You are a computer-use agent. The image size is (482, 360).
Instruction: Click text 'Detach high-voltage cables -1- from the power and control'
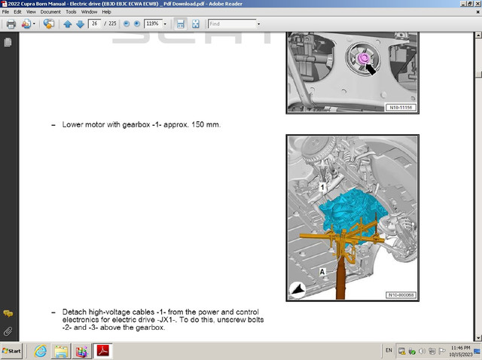click(x=160, y=312)
